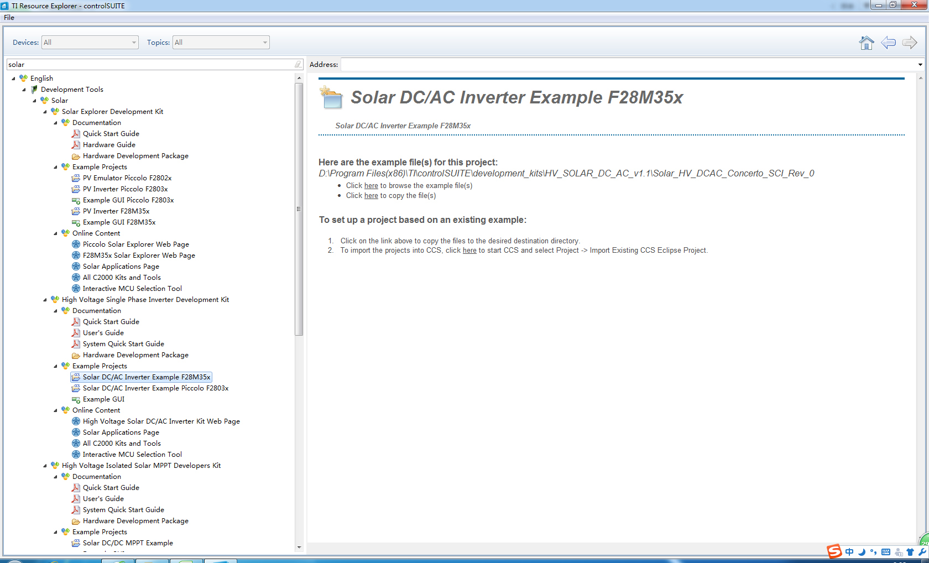Click the PV Inverter F28M35x project icon
This screenshot has width=929, height=563.
76,211
